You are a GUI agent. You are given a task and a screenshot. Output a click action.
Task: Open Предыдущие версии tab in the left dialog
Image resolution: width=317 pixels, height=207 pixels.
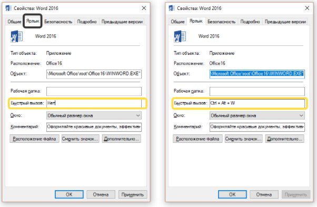point(122,22)
